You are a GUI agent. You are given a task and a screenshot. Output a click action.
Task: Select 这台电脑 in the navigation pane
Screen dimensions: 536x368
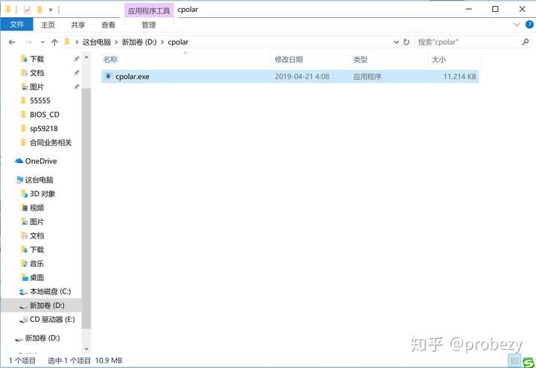[39, 180]
